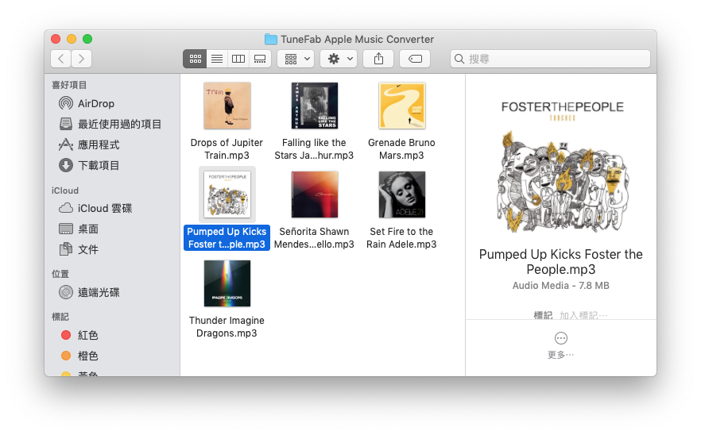The width and height of the screenshot is (701, 435).
Task: Open the gear action menu
Action: click(x=339, y=59)
